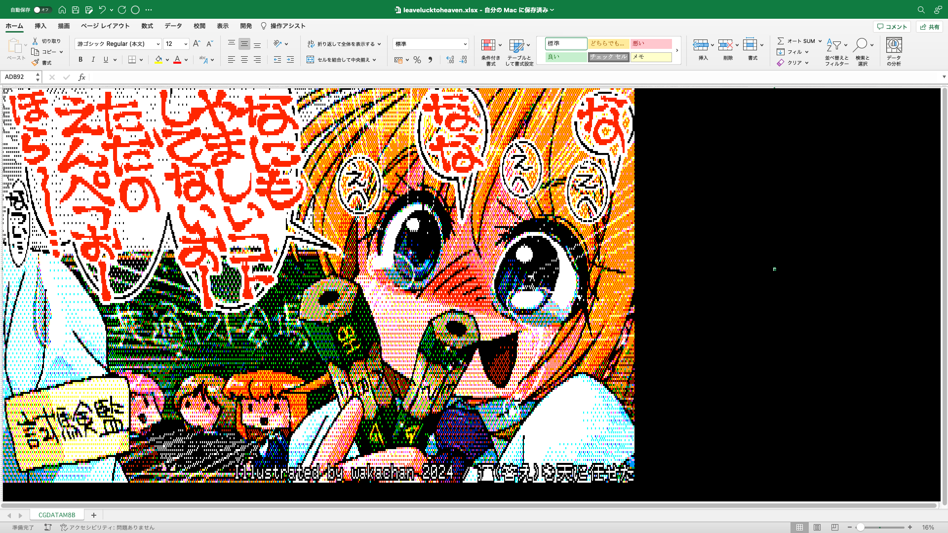Screen dimensions: 948x533
Task: Click the Comments (コメント) button
Action: (x=892, y=27)
